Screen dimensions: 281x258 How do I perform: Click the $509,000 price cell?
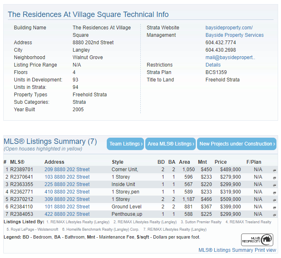click(x=231, y=199)
